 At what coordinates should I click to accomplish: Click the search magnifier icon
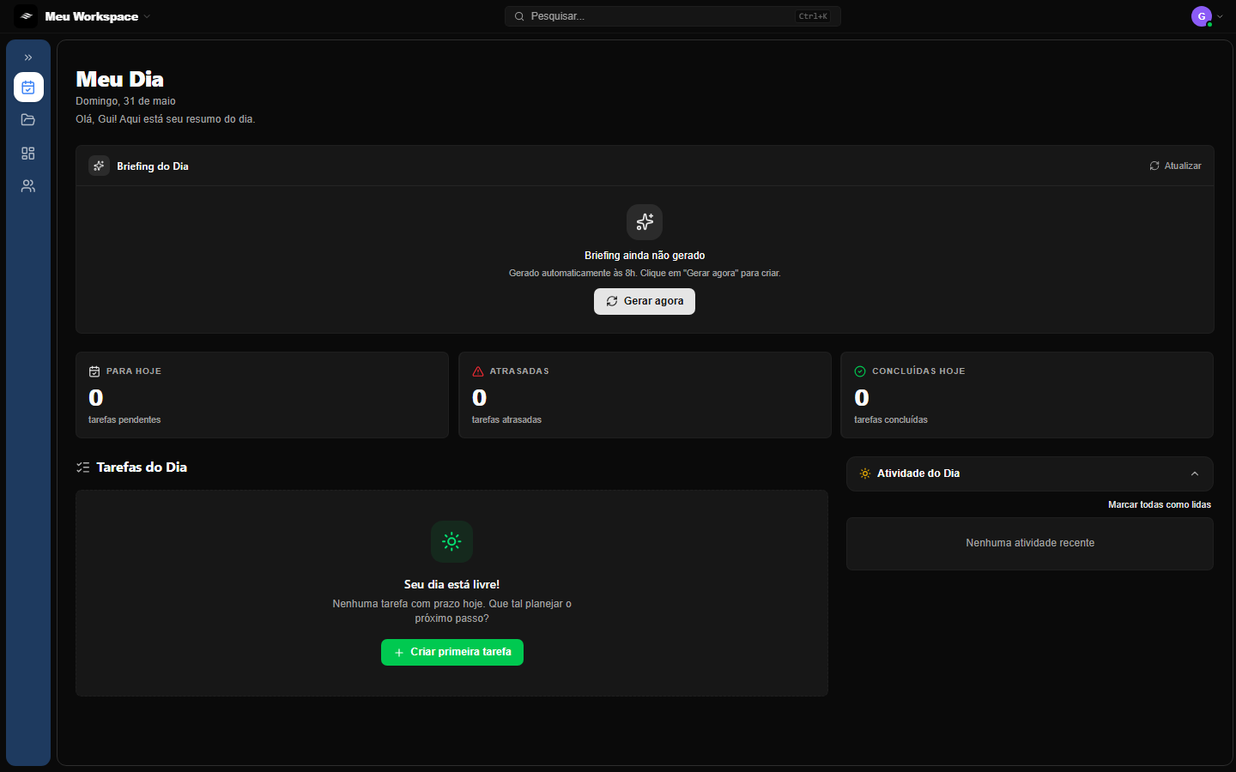pyautogui.click(x=519, y=16)
